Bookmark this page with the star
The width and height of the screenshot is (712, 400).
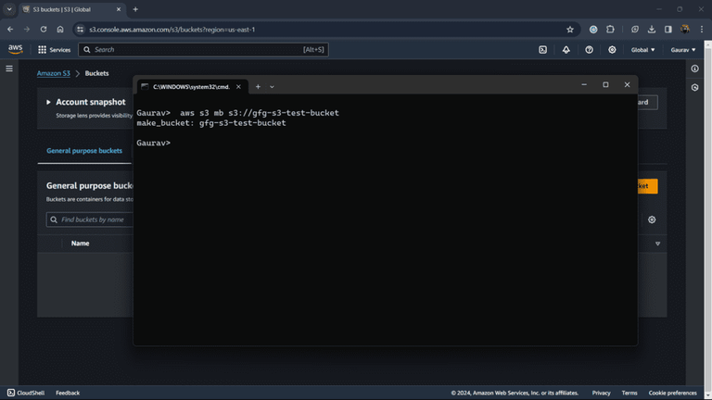coord(570,30)
